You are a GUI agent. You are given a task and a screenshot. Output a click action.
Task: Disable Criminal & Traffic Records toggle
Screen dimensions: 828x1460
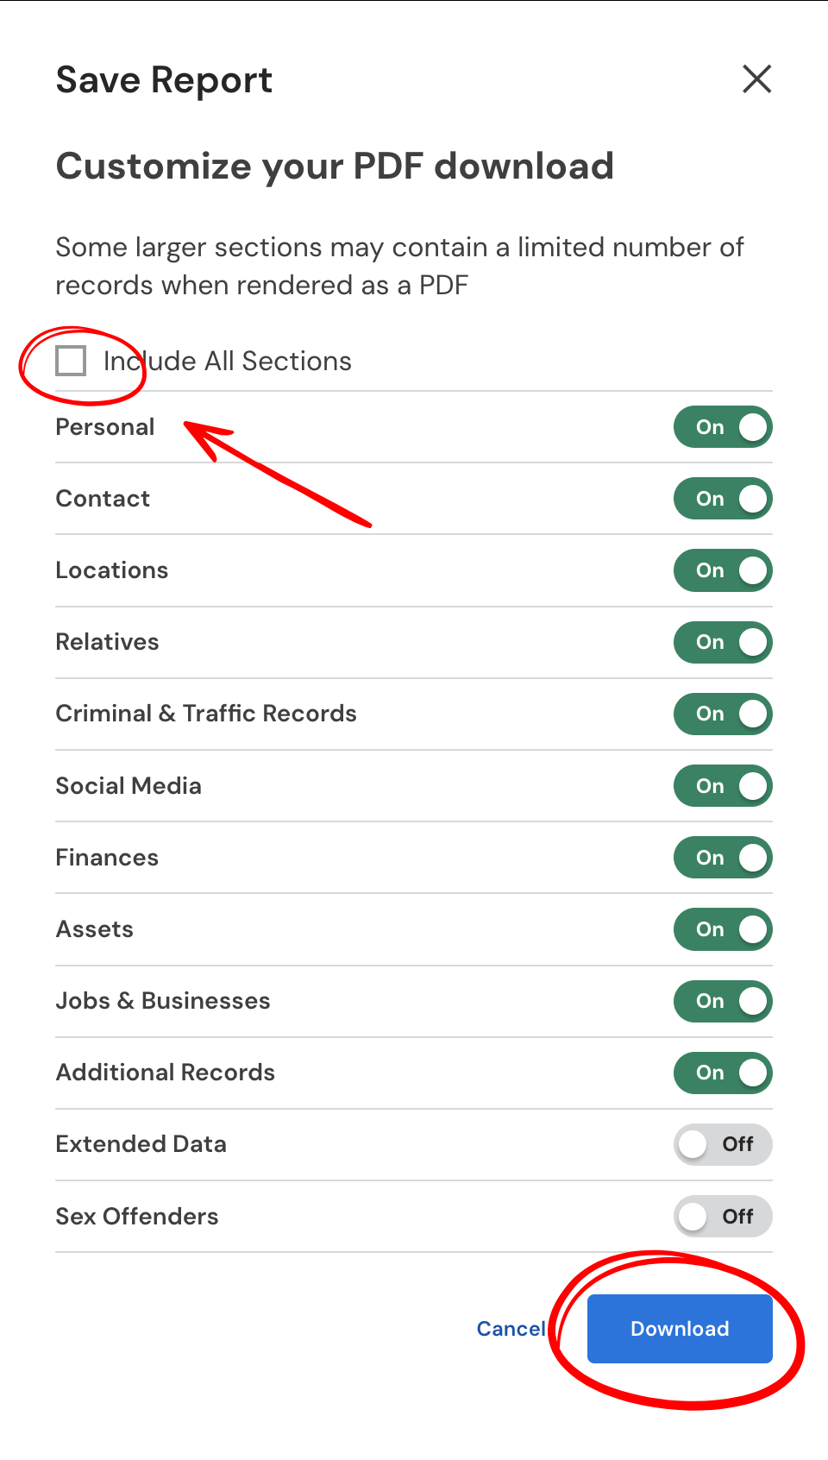tap(723, 714)
